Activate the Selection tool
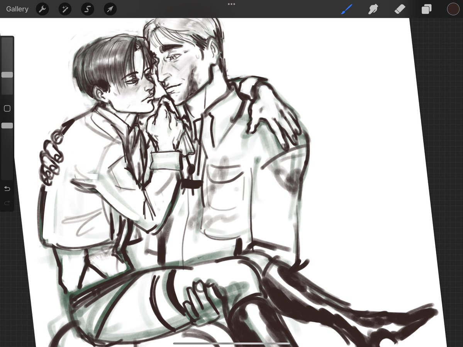Screen dimensions: 463x347 pos(88,9)
